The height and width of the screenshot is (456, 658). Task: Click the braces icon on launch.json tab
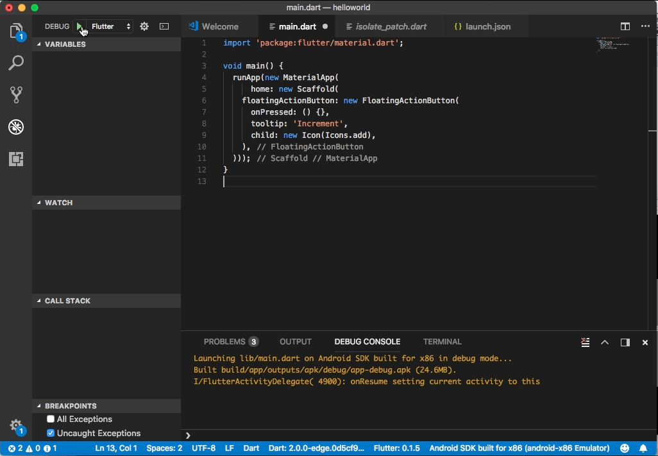click(458, 26)
